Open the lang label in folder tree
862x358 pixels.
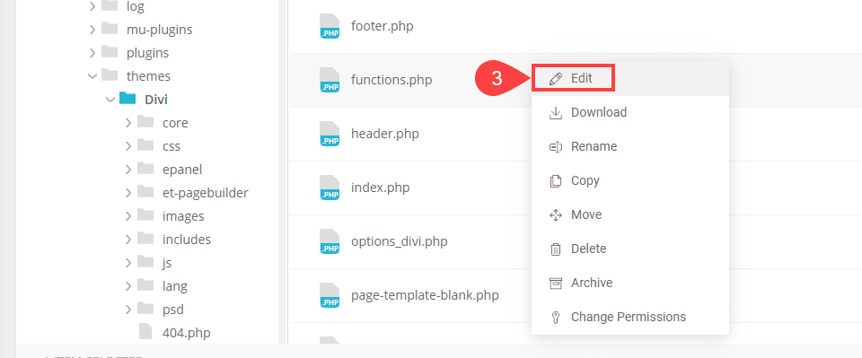175,286
